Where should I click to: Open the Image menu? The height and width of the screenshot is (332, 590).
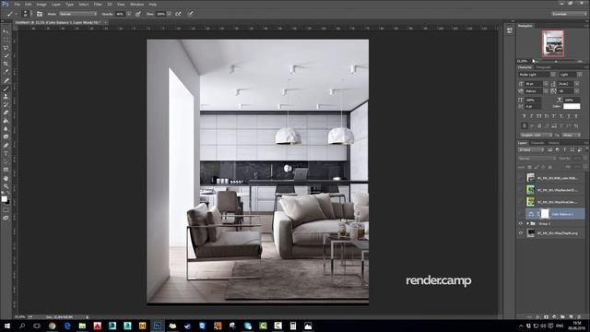click(41, 4)
